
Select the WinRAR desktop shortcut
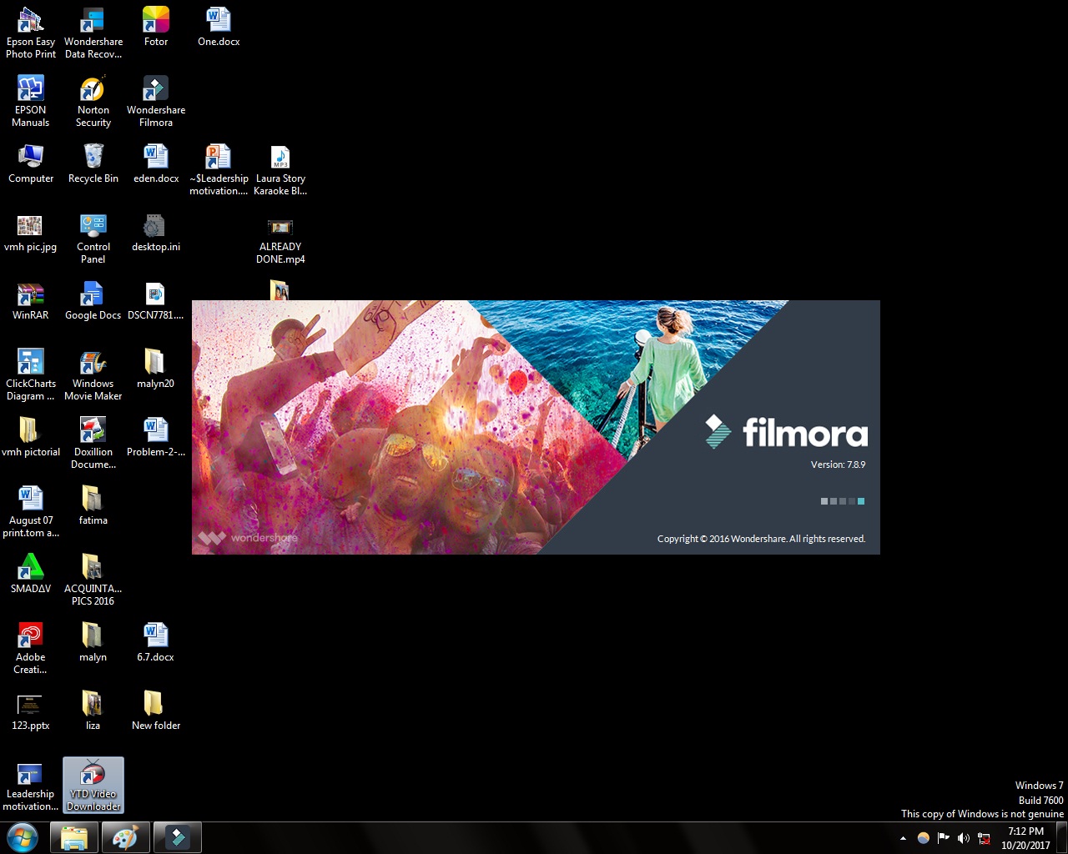click(x=31, y=300)
